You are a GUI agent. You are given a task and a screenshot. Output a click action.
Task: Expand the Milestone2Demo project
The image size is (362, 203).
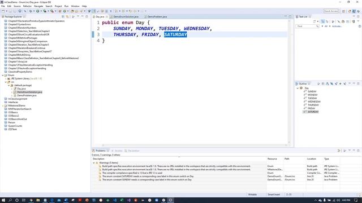point(3,105)
